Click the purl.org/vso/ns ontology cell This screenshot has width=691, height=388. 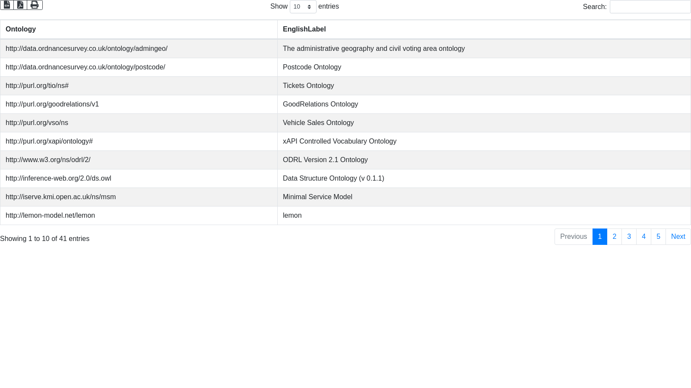tap(37, 123)
